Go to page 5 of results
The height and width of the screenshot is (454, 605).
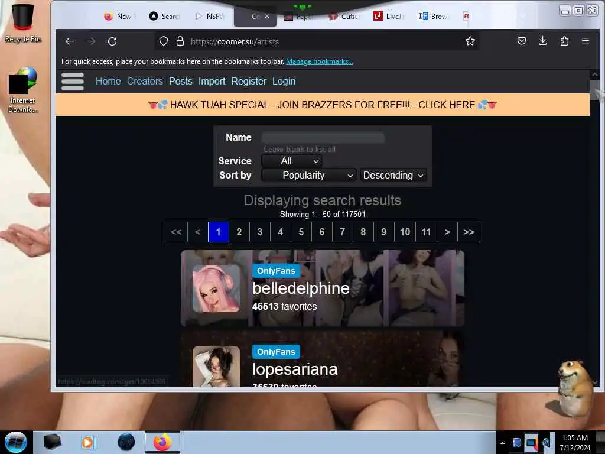point(301,232)
